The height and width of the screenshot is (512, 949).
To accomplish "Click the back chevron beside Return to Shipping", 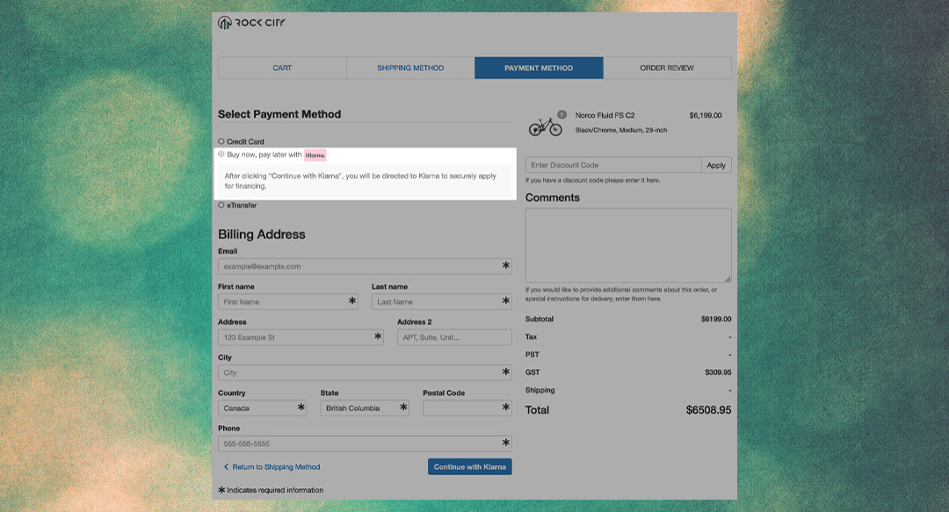I will click(226, 467).
